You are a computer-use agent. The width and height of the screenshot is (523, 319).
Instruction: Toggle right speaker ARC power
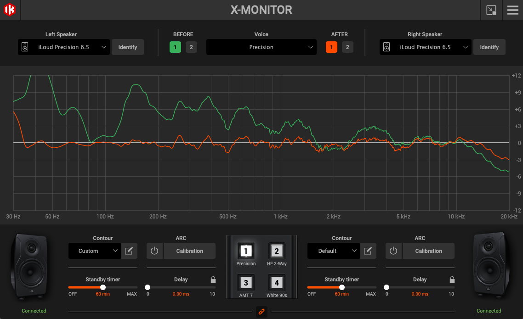pyautogui.click(x=393, y=251)
